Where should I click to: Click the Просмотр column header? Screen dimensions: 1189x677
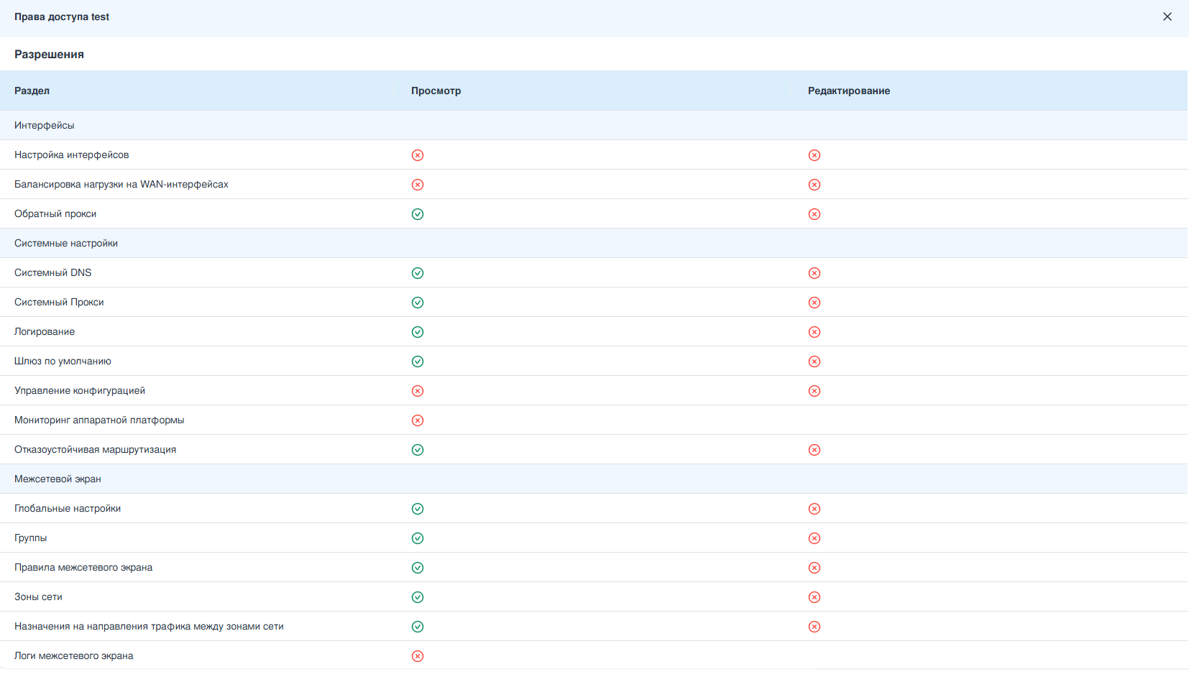tap(436, 91)
